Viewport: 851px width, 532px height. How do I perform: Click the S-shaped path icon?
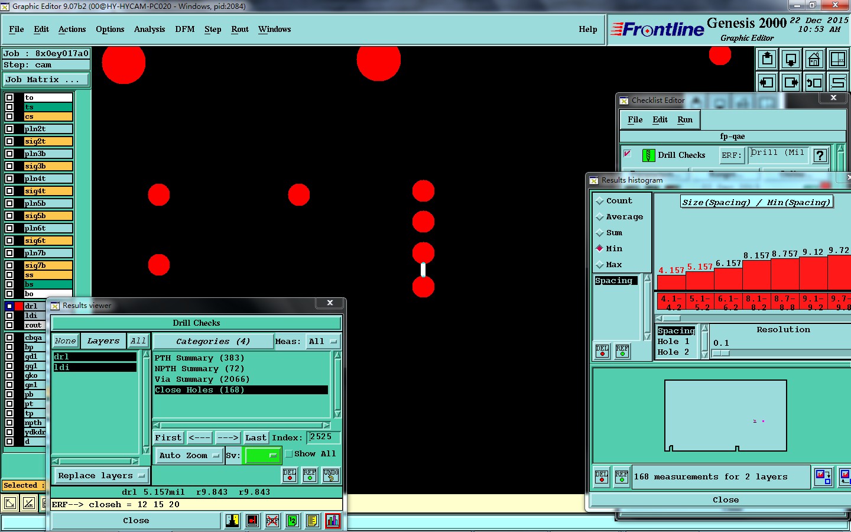[x=838, y=82]
